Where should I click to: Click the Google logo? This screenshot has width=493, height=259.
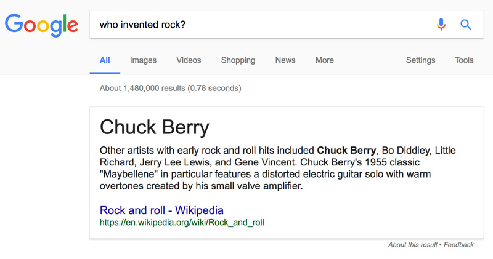(41, 25)
